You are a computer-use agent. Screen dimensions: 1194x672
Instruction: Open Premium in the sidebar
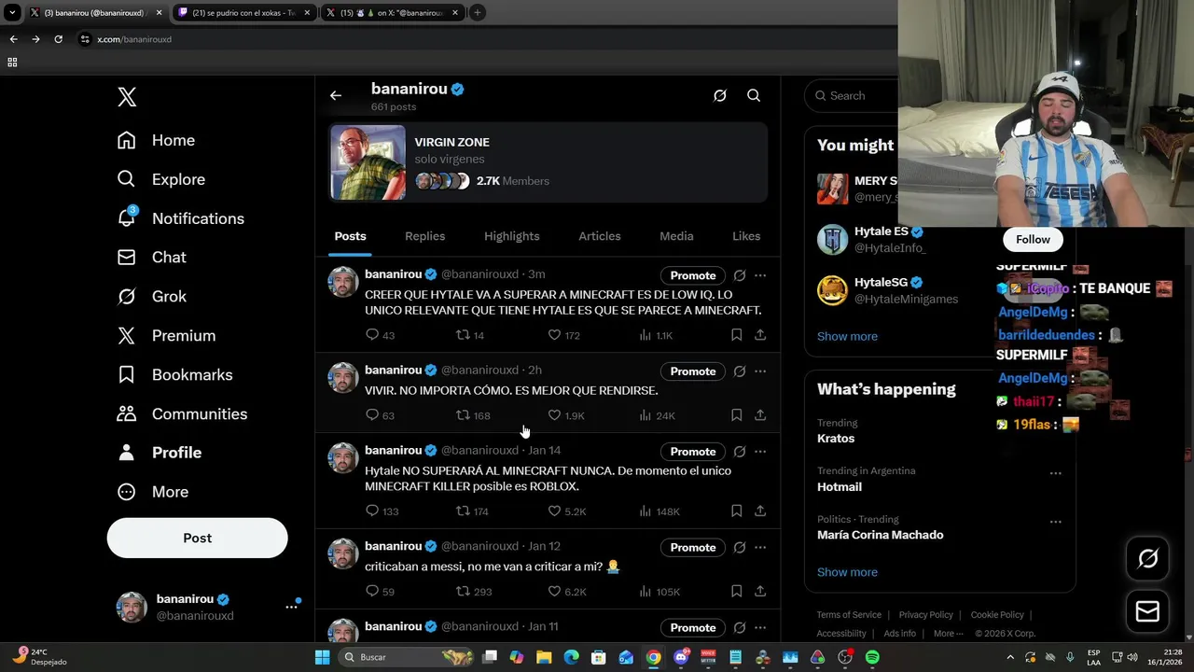[x=166, y=335]
